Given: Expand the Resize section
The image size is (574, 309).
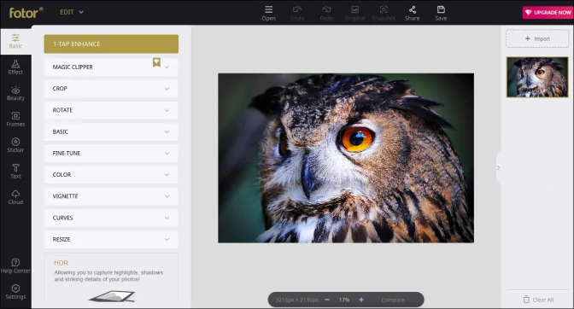Looking at the screenshot, I should point(111,240).
